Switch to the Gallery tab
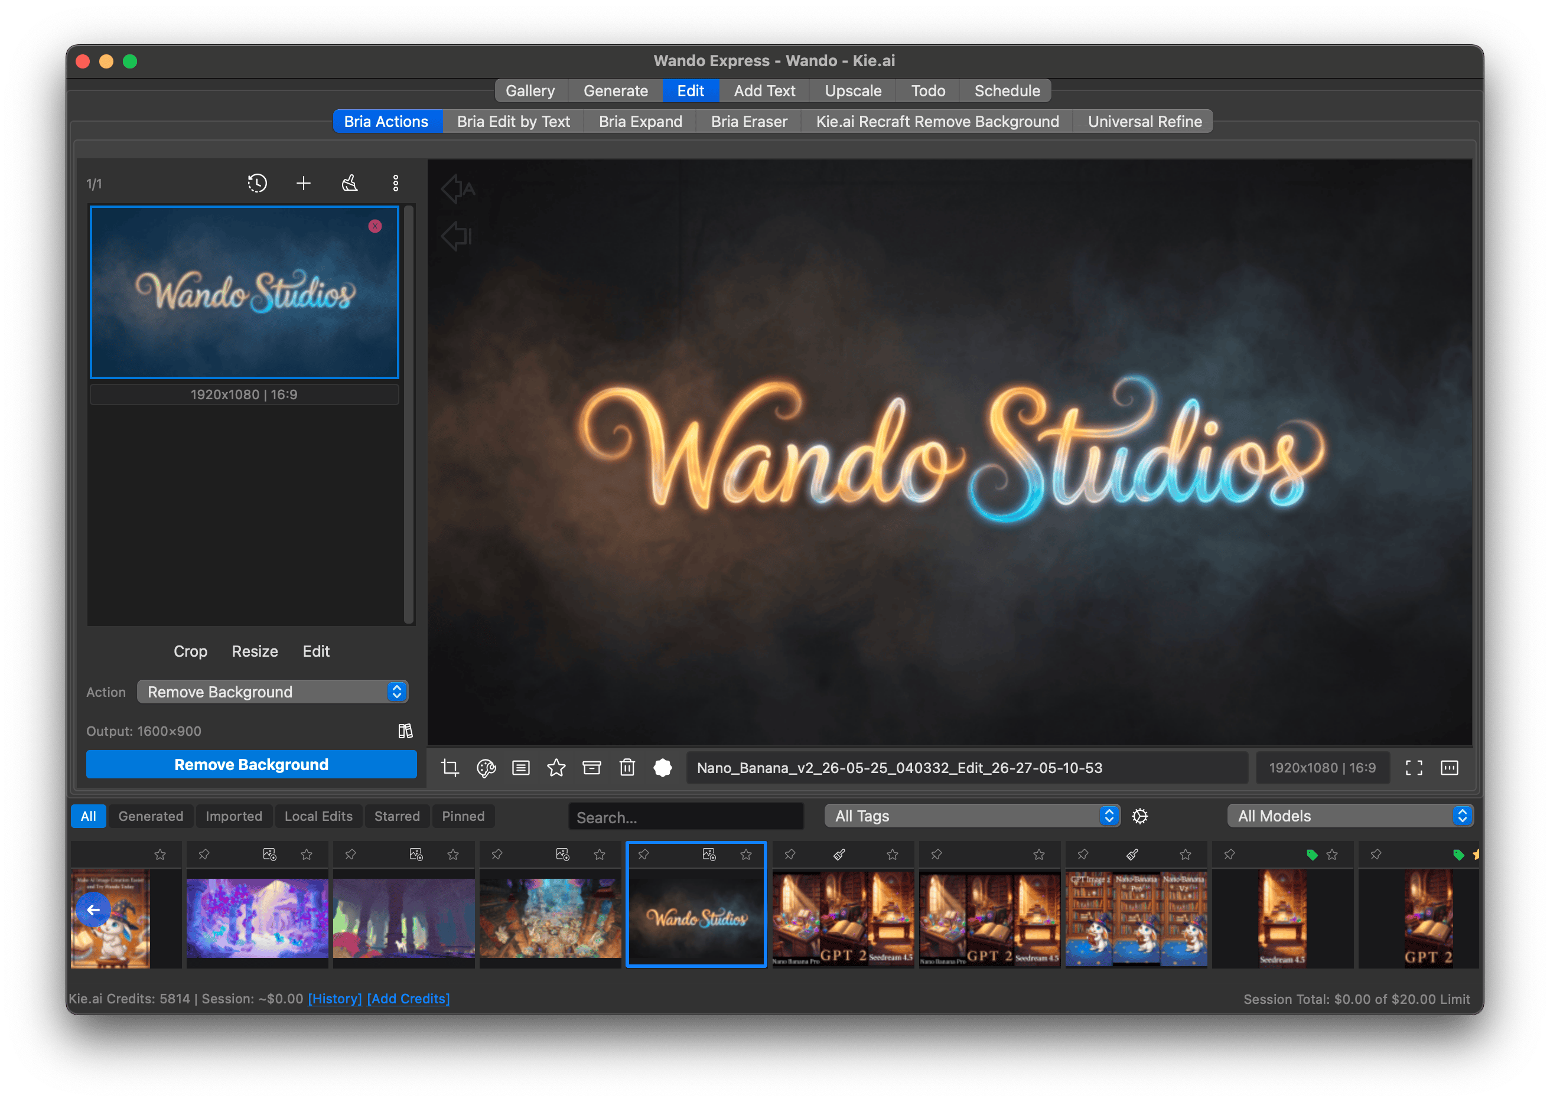The height and width of the screenshot is (1102, 1550). [x=530, y=90]
